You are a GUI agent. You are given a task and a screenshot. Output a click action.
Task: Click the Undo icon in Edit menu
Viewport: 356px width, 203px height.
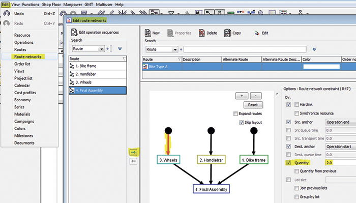tap(7, 13)
